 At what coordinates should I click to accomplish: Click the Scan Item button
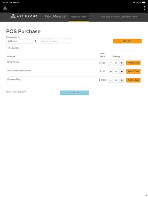(127, 41)
